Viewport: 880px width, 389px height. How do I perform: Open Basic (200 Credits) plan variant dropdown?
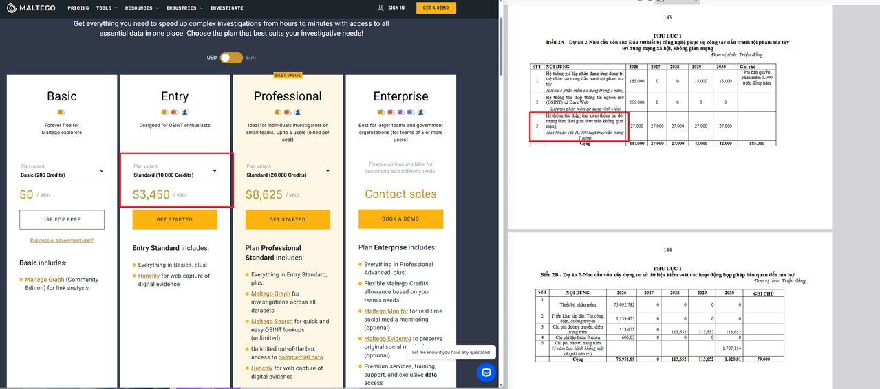[62, 172]
